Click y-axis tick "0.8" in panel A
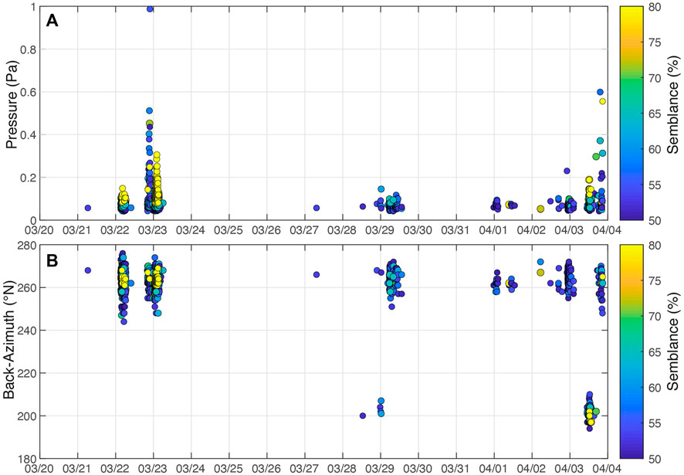Viewport: 684px width, 475px height. pos(27,49)
